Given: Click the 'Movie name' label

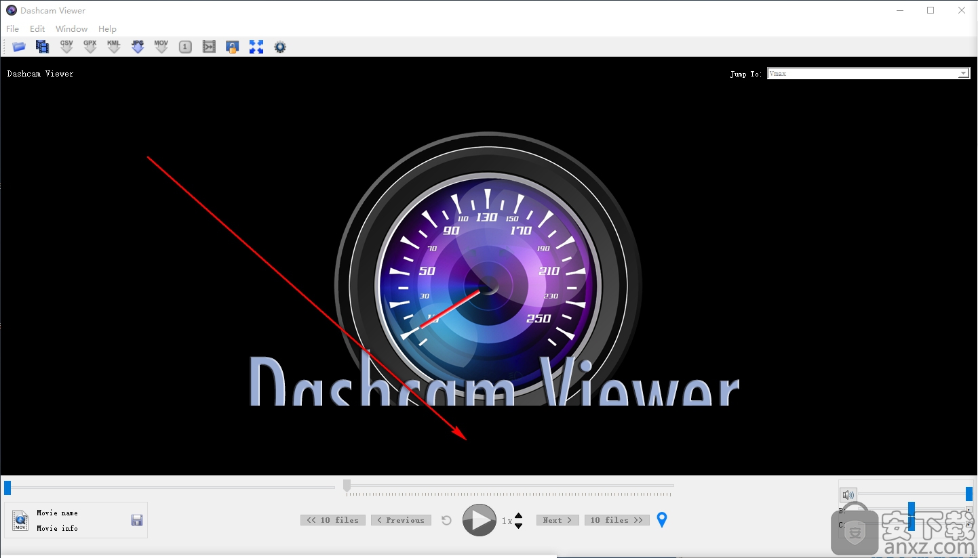Looking at the screenshot, I should [57, 513].
